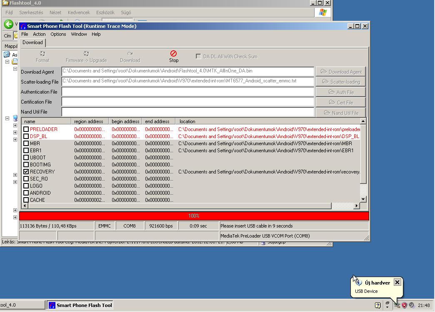Click the red shield tray icon
This screenshot has width=435, height=312.
coord(405,305)
